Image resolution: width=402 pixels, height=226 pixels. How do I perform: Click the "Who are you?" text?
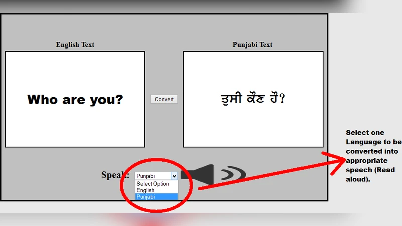click(75, 99)
